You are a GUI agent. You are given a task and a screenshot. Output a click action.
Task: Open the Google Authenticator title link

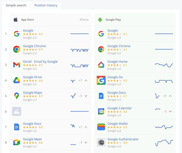[123, 139]
